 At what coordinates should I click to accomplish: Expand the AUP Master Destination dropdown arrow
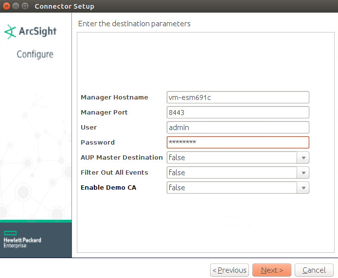point(303,158)
